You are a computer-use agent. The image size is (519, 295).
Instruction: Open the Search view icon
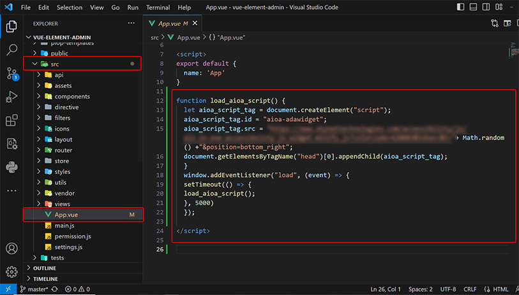click(11, 50)
